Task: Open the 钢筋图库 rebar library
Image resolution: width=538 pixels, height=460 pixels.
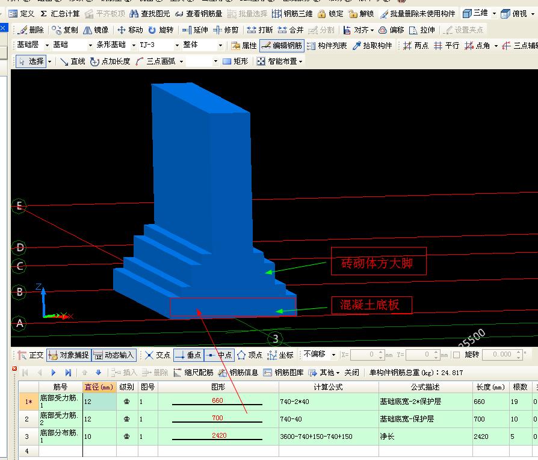Action: tap(283, 373)
